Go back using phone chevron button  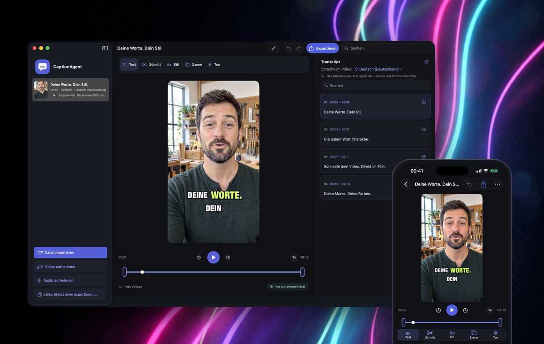tap(406, 184)
